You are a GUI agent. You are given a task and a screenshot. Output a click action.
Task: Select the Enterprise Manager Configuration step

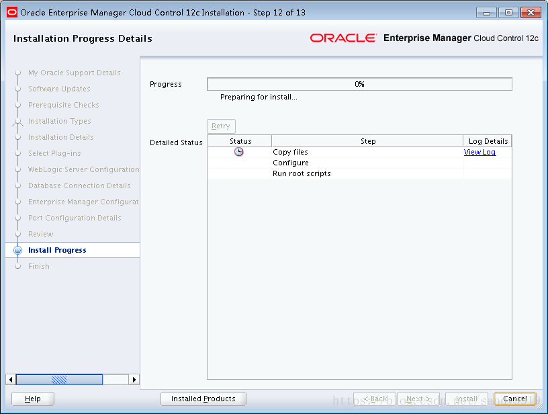tap(83, 202)
